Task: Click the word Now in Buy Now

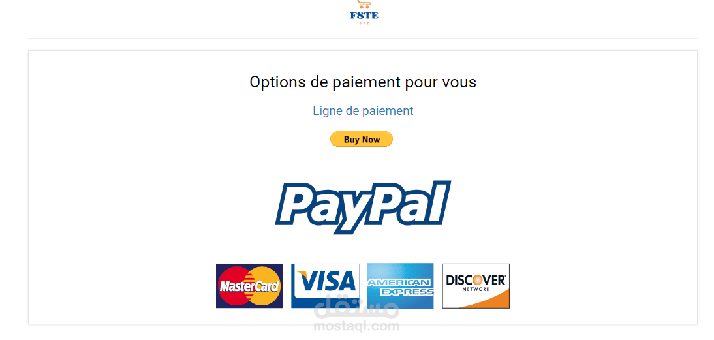Action: [371, 140]
